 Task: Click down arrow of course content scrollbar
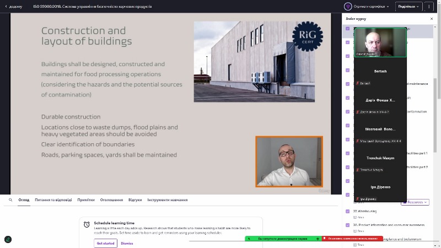click(435, 246)
